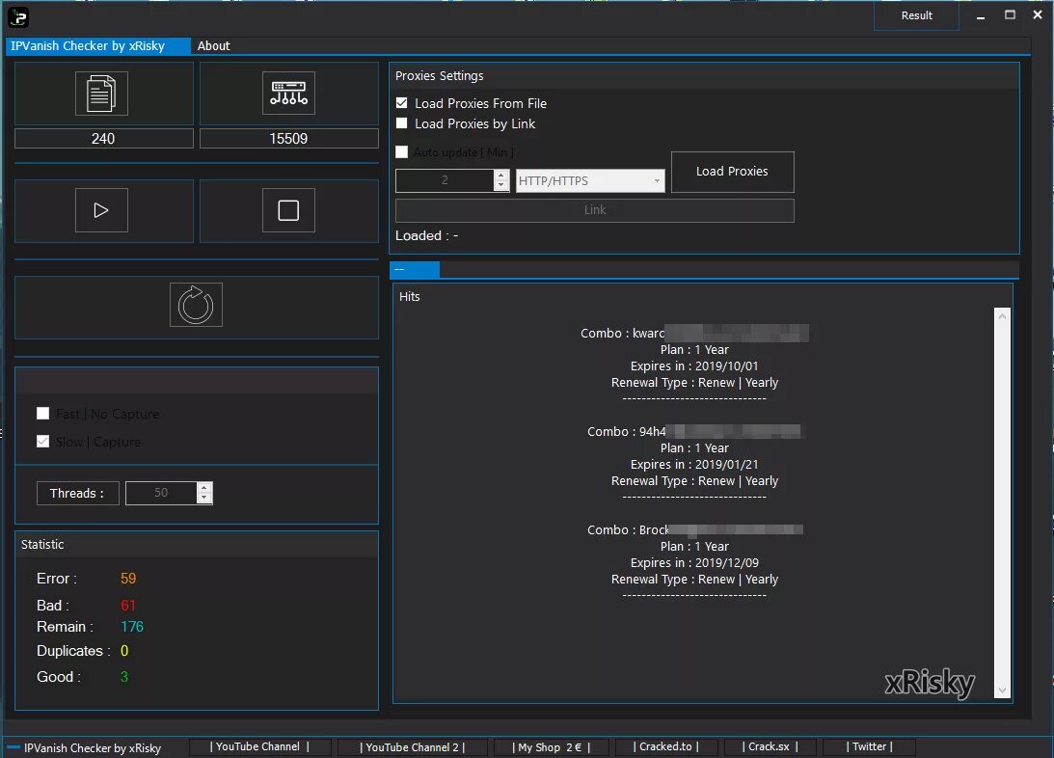
Task: Click the load combo file document icon
Action: click(101, 94)
